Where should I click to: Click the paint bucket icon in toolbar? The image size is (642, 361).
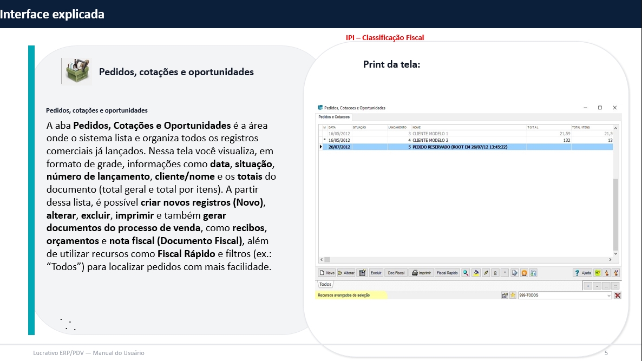click(476, 273)
